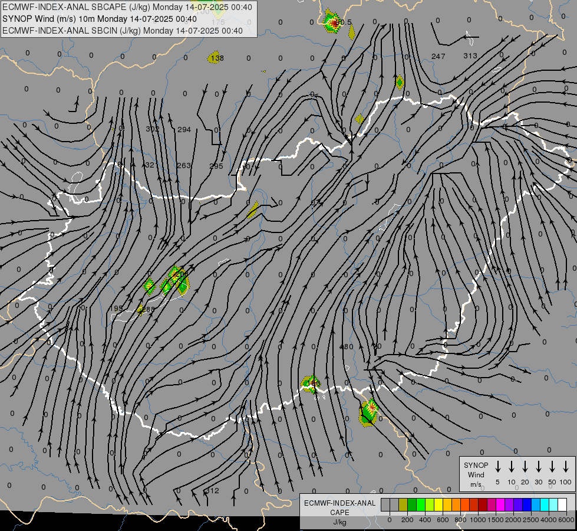Pick the pure blue CAPE legend swatch
577x531 pixels.
pyautogui.click(x=527, y=505)
